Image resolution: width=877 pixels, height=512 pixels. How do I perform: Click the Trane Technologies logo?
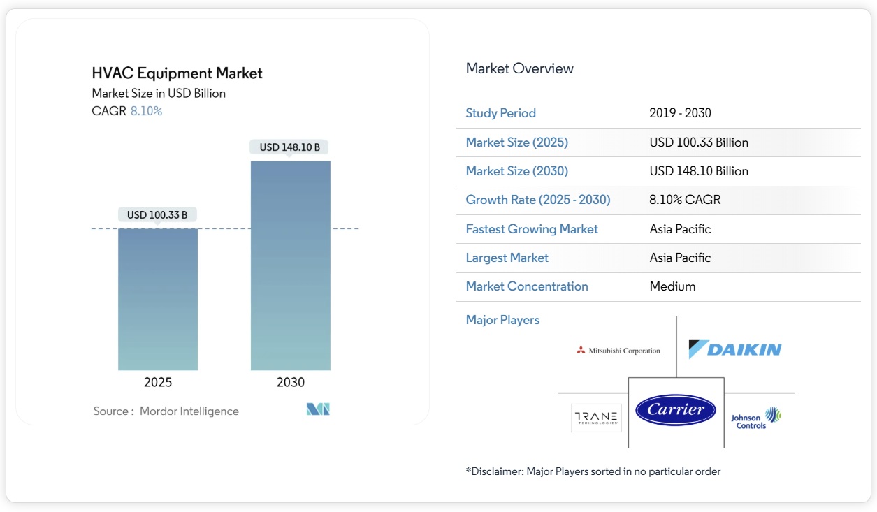click(596, 418)
